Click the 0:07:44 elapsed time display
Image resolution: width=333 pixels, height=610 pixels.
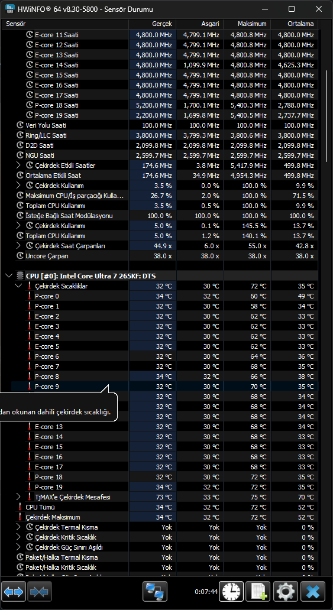[206, 592]
